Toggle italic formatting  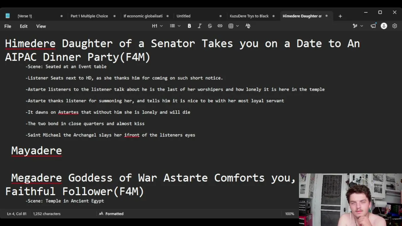199,26
